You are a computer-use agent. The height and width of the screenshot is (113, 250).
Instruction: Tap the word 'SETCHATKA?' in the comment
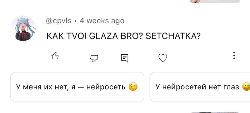tap(173, 36)
